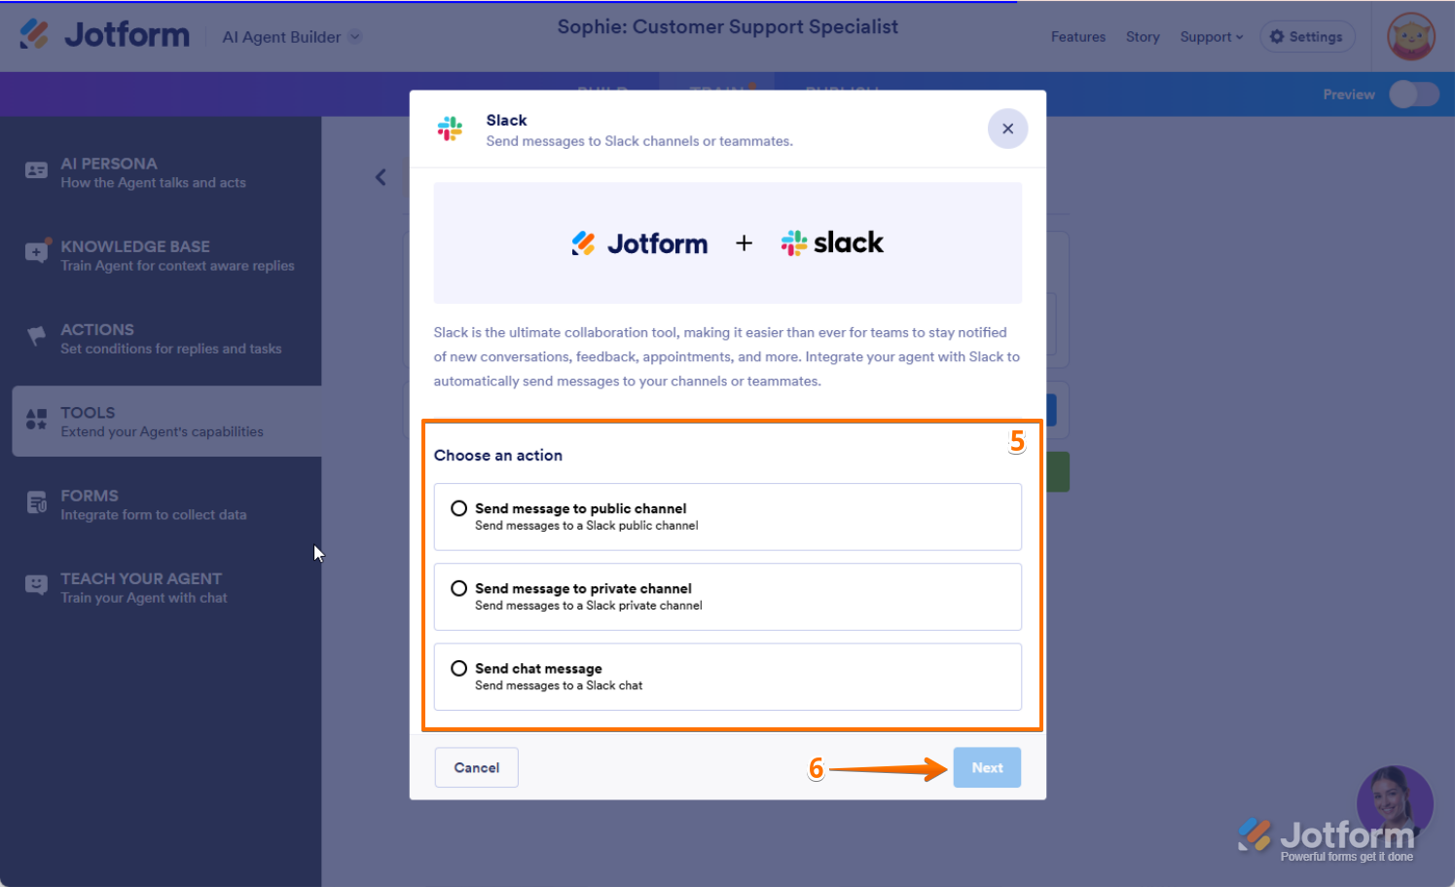The width and height of the screenshot is (1455, 887).
Task: Open the Settings button
Action: pyautogui.click(x=1307, y=37)
